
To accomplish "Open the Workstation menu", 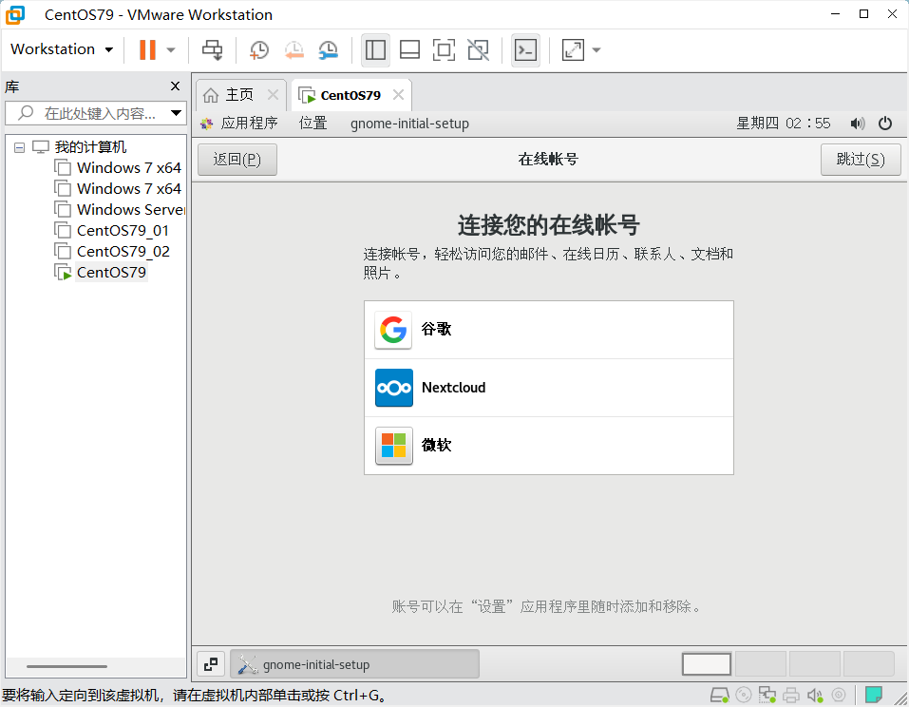I will tap(62, 49).
